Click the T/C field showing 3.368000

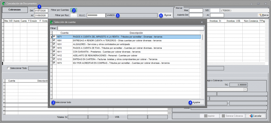239,85
